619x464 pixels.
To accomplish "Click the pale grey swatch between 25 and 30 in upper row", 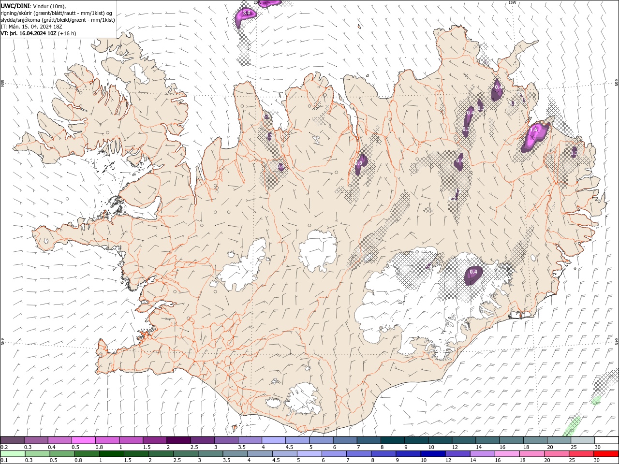I will pyautogui.click(x=583, y=440).
